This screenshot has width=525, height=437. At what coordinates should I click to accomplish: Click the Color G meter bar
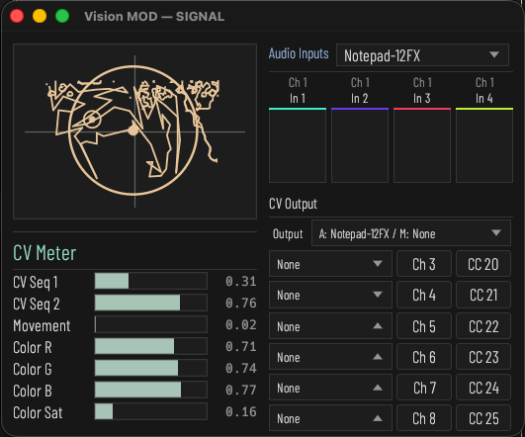(x=151, y=368)
